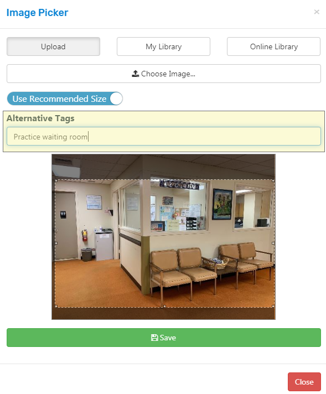Image resolution: width=326 pixels, height=394 pixels.
Task: Click the right-middle crop handle
Action: (273, 243)
